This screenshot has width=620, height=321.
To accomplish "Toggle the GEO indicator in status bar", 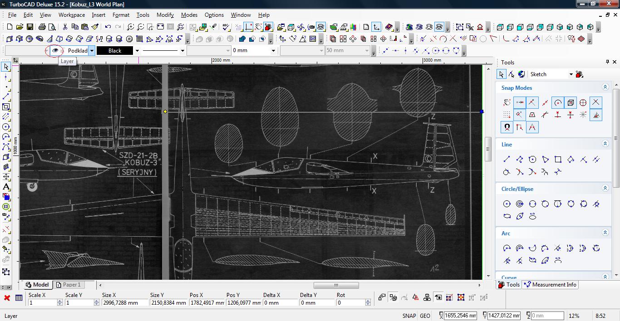I will click(425, 316).
